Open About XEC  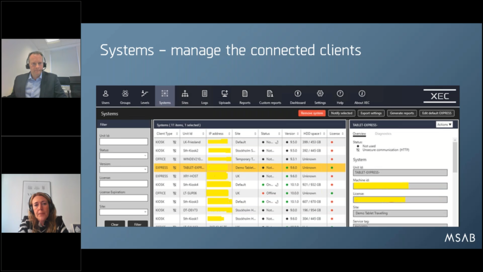coord(362,97)
